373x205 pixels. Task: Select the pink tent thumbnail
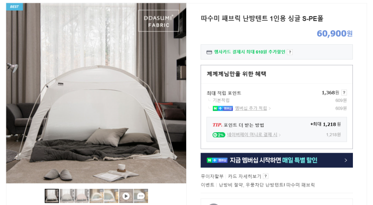(x=81, y=196)
